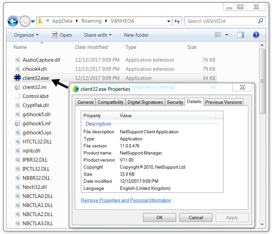
Task: Open the recent locations dropdown arrow
Action: tap(33, 22)
